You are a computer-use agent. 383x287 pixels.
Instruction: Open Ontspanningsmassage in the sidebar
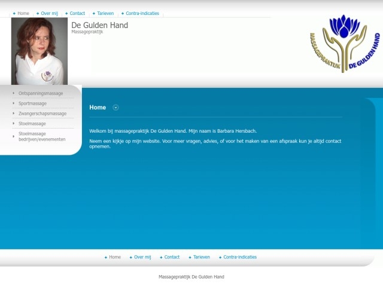coord(41,93)
